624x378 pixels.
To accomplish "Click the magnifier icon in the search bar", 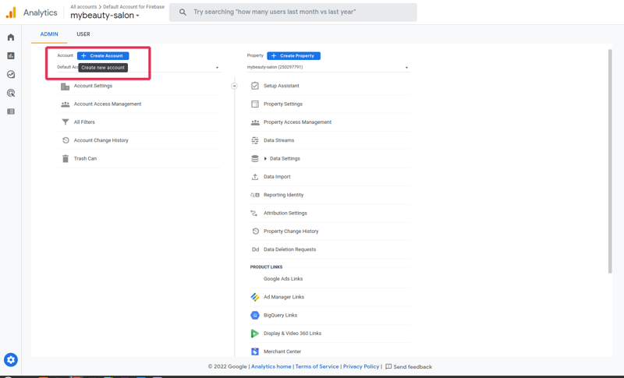I will click(183, 12).
